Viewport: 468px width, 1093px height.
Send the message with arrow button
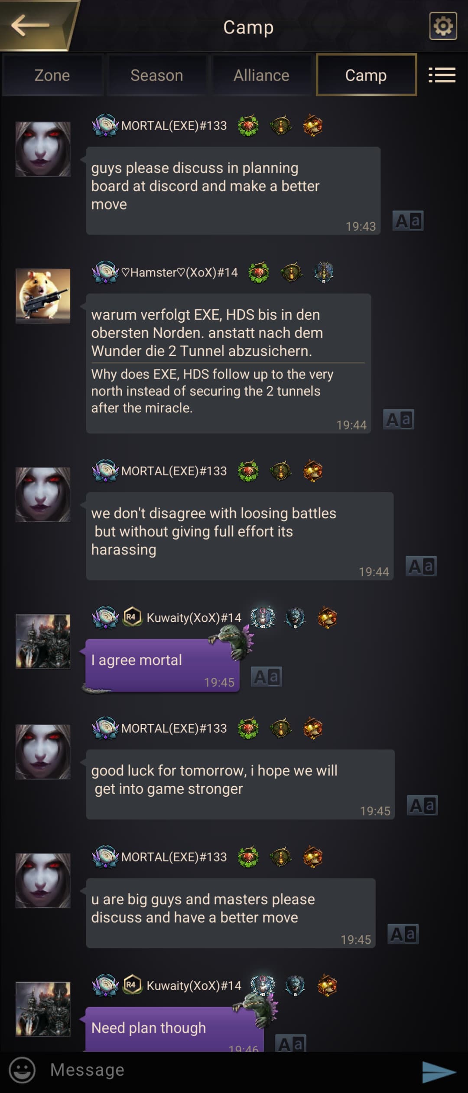439,1072
